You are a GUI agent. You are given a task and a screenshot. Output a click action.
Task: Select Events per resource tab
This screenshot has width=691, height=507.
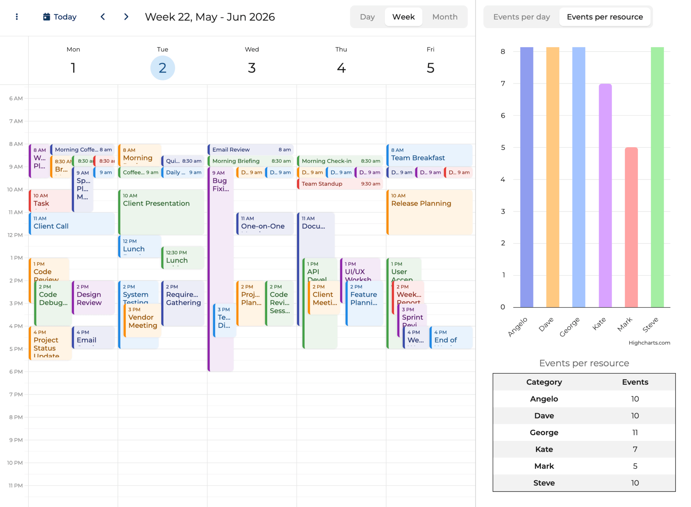click(x=605, y=17)
